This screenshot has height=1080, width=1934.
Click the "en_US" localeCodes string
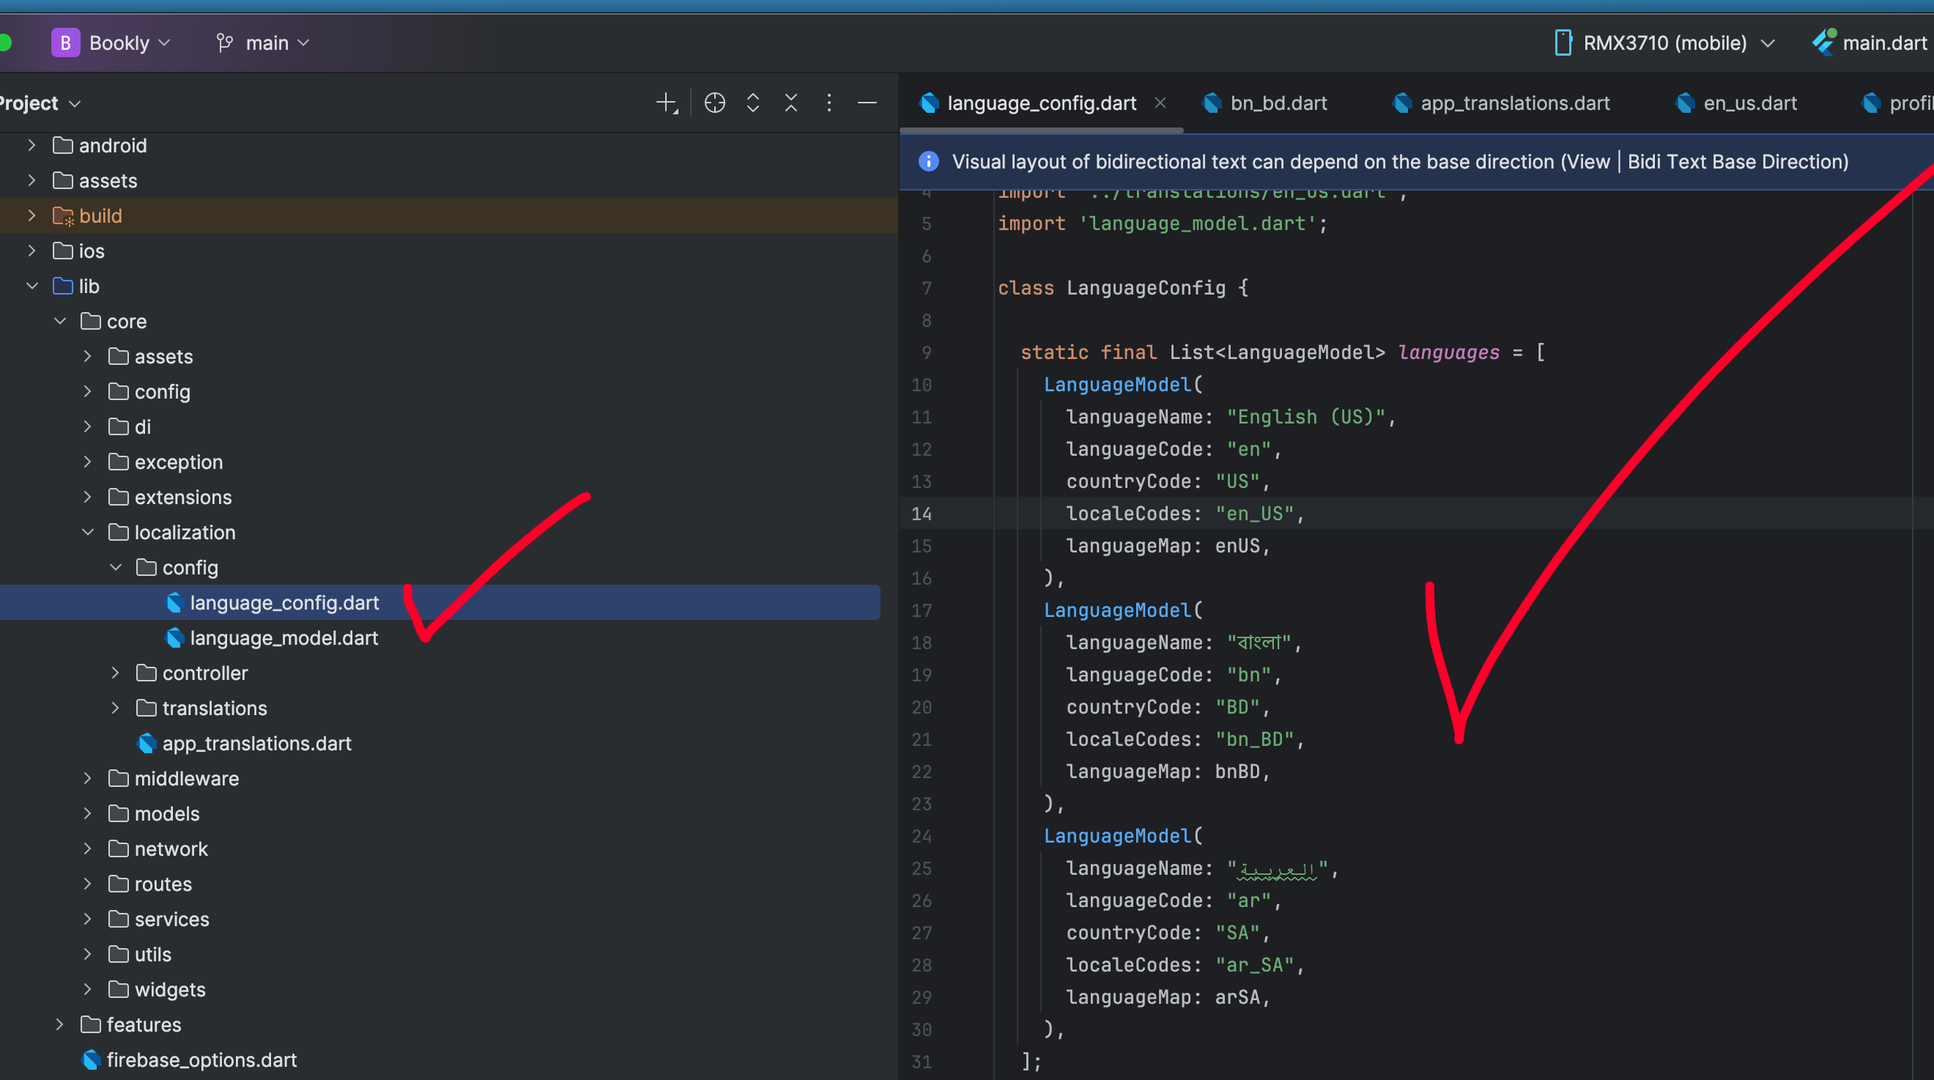coord(1255,514)
